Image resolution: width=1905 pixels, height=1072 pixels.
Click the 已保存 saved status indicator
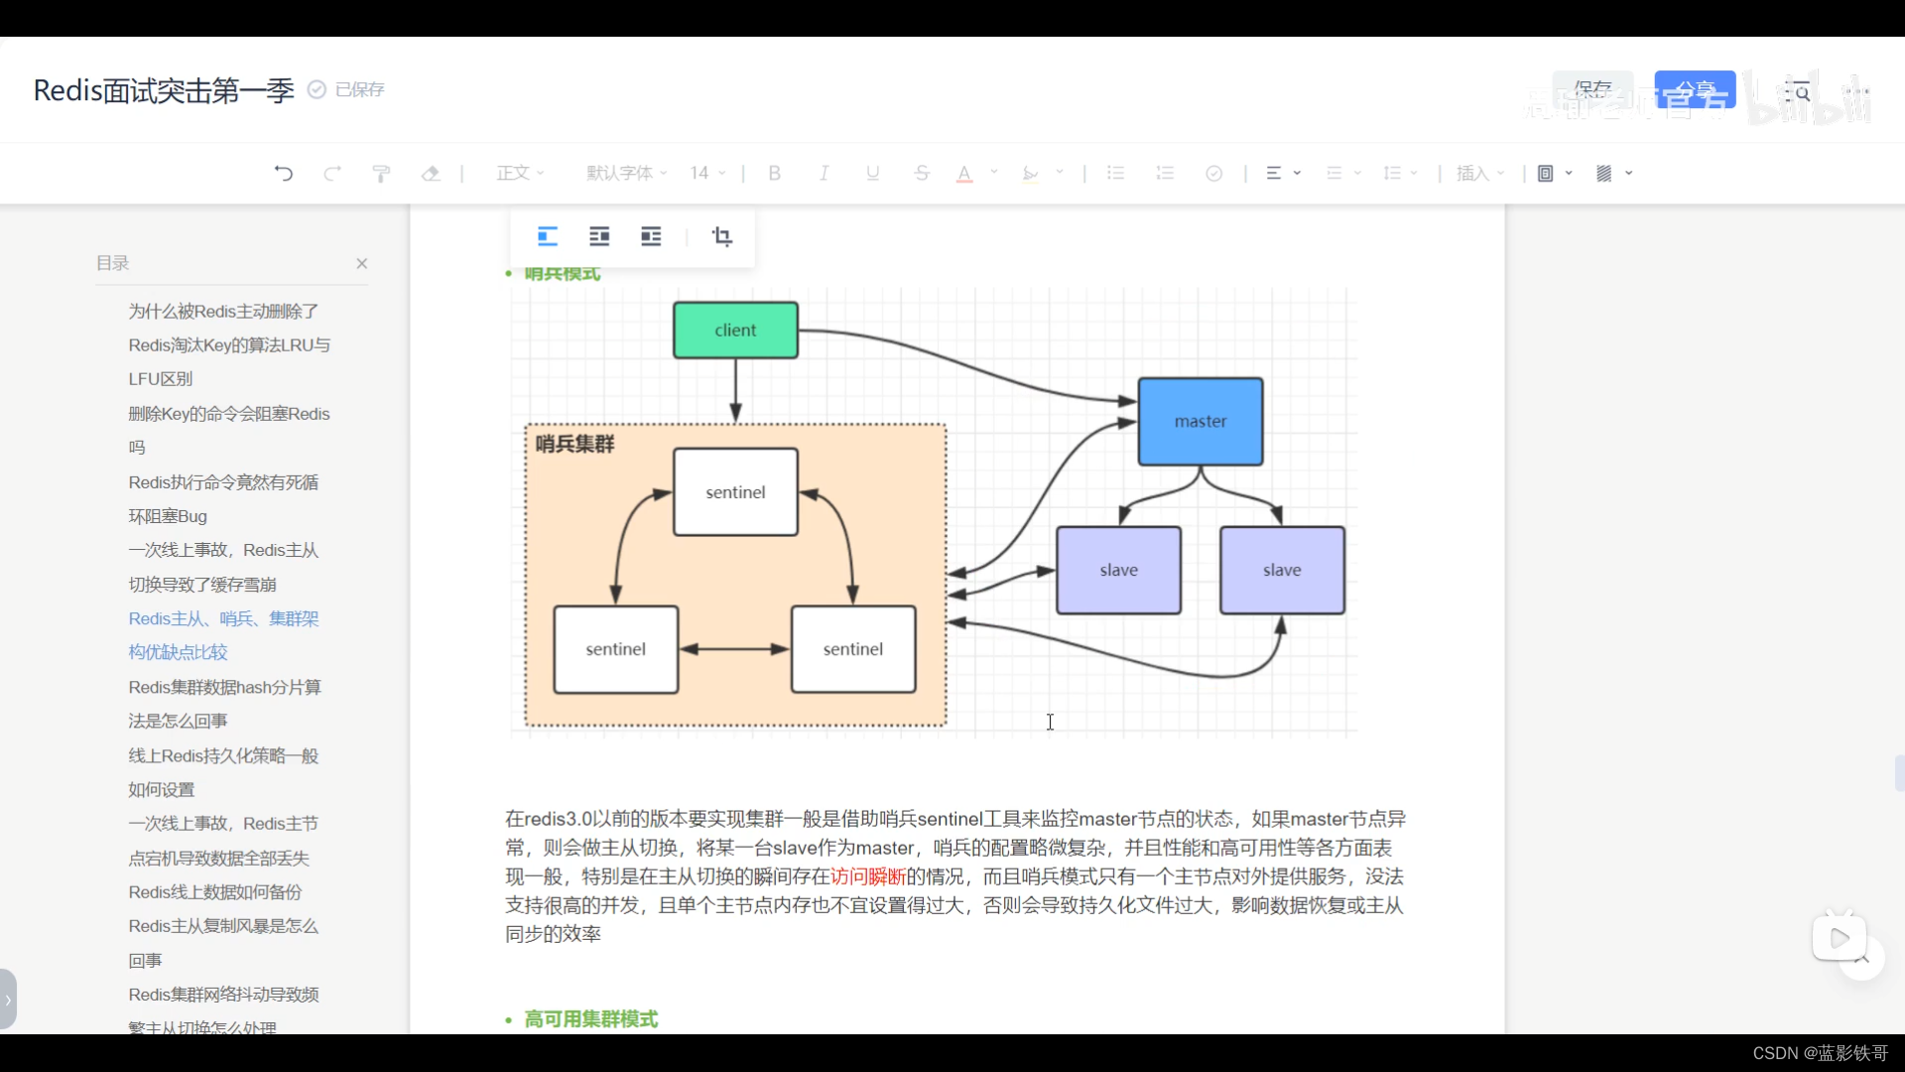[x=346, y=90]
